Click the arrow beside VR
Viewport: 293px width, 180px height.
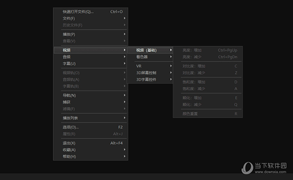pyautogui.click(x=171, y=66)
